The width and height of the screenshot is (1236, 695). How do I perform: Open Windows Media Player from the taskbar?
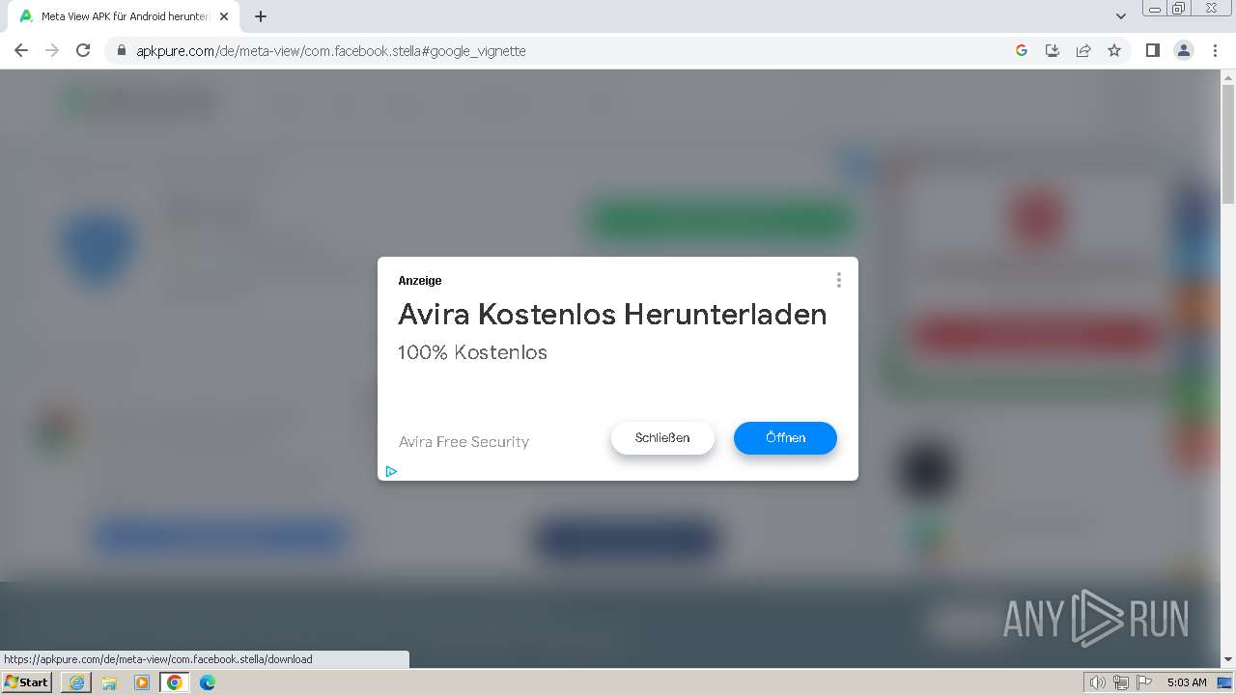(x=142, y=682)
